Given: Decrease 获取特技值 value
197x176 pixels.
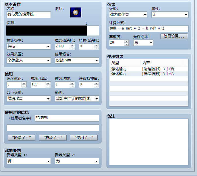Looking at the screenshot, I should (x=96, y=86).
